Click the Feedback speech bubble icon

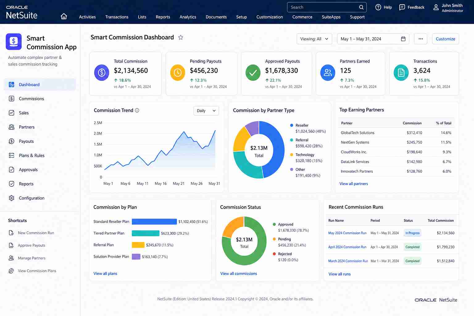point(402,7)
